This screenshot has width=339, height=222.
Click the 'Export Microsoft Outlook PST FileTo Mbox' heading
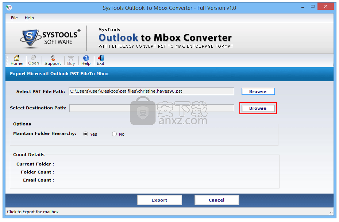59,74
